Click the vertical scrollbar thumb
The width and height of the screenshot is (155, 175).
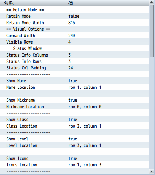tap(152, 31)
